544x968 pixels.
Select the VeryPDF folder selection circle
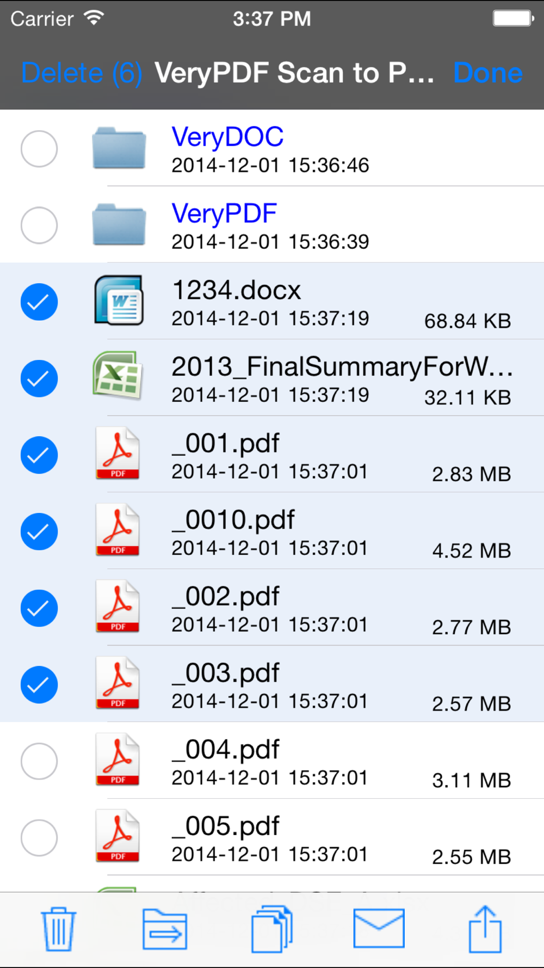point(39,225)
